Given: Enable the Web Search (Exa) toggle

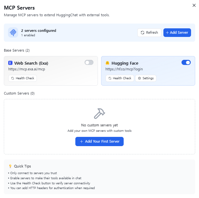Looking at the screenshot, I should 89,62.
